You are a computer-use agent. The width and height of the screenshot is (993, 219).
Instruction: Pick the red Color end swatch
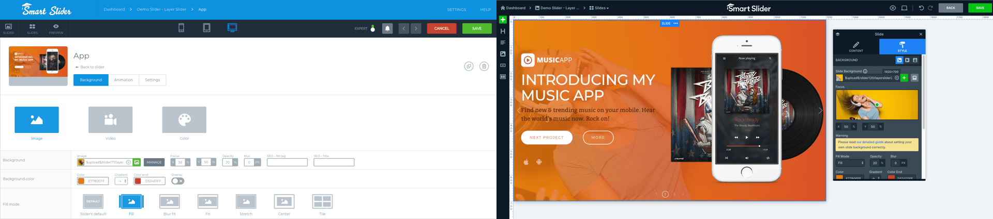coord(138,181)
